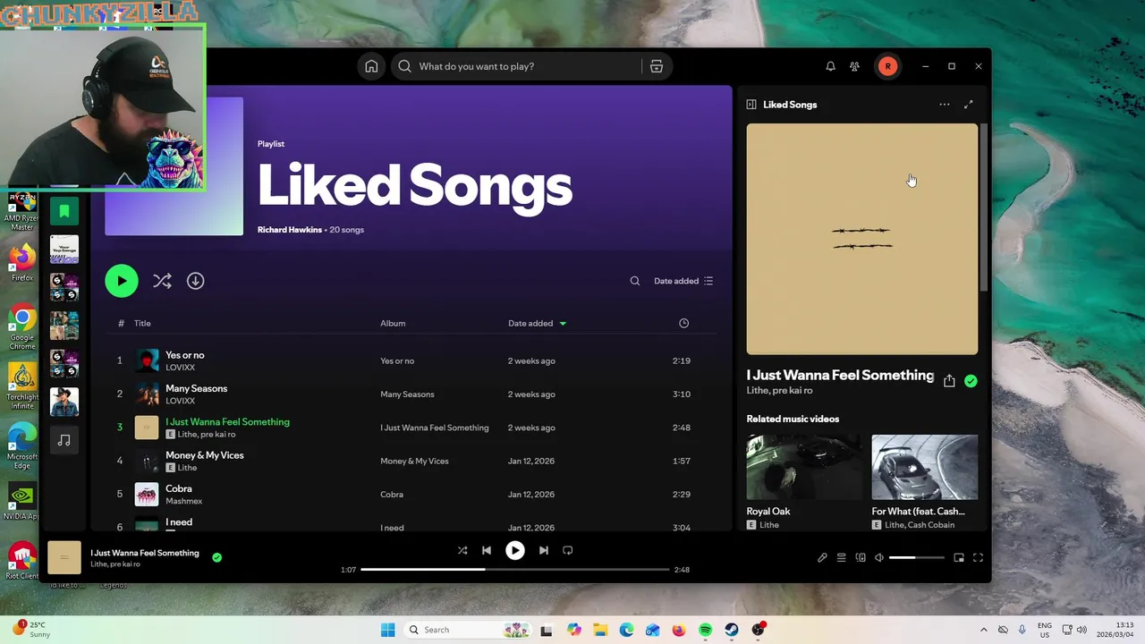The image size is (1145, 644).
Task: Open Richard Hawkins profile link
Action: (290, 230)
